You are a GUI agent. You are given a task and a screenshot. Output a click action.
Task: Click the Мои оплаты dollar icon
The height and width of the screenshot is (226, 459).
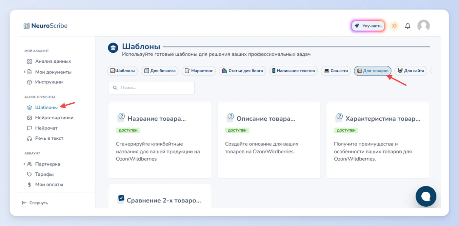pos(30,184)
